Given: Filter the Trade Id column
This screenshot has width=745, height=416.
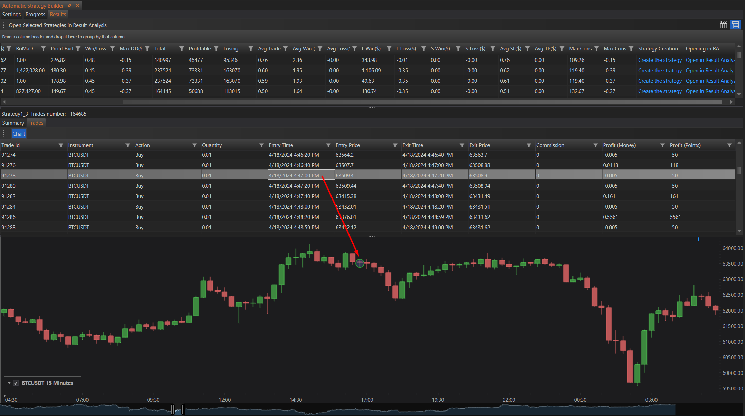Looking at the screenshot, I should pyautogui.click(x=61, y=145).
